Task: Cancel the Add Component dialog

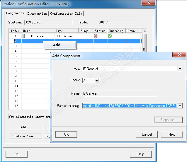Action: click(x=147, y=134)
